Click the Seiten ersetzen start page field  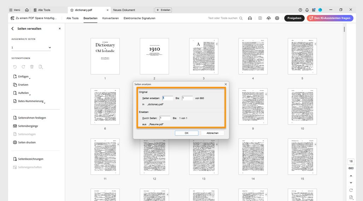168,98
